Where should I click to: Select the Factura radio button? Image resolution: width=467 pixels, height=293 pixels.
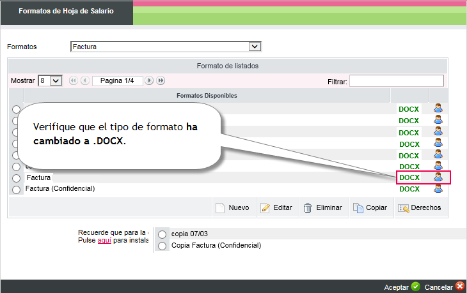[x=17, y=178]
